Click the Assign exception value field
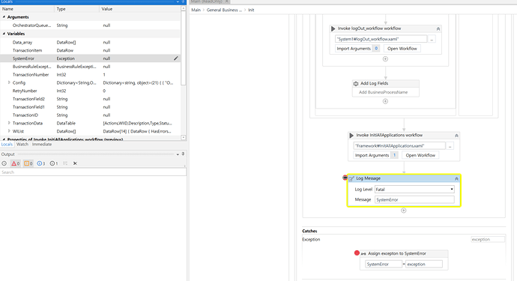 [x=423, y=265]
